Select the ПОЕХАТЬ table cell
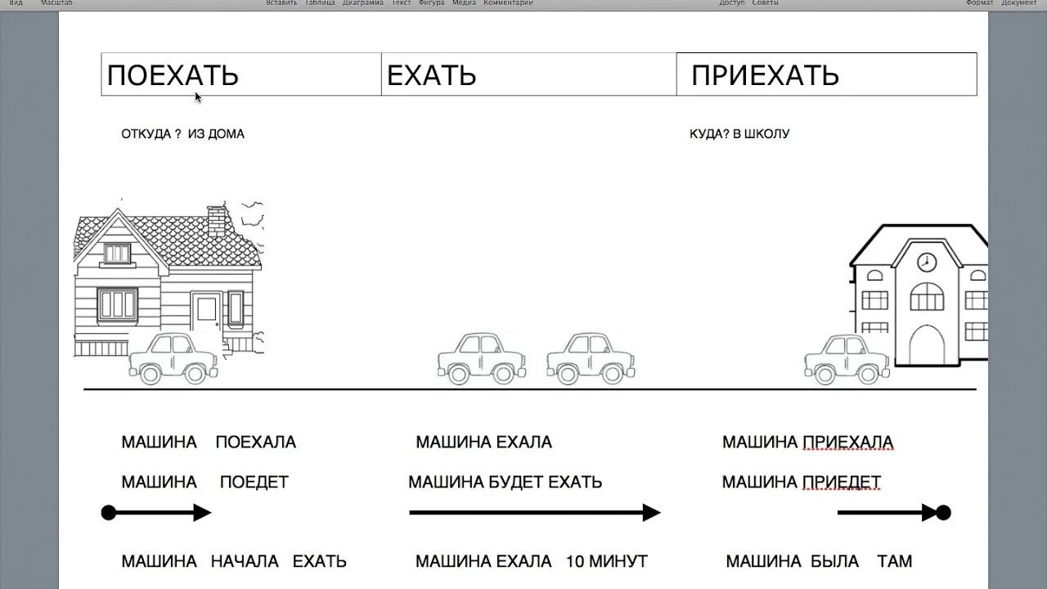 click(241, 74)
